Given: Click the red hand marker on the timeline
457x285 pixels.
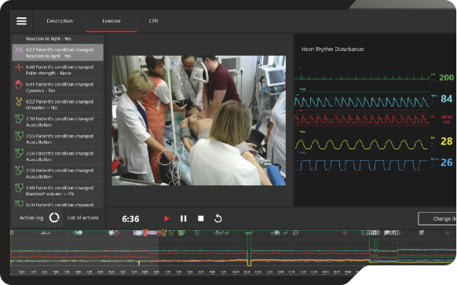Looking at the screenshot, I should [x=116, y=233].
